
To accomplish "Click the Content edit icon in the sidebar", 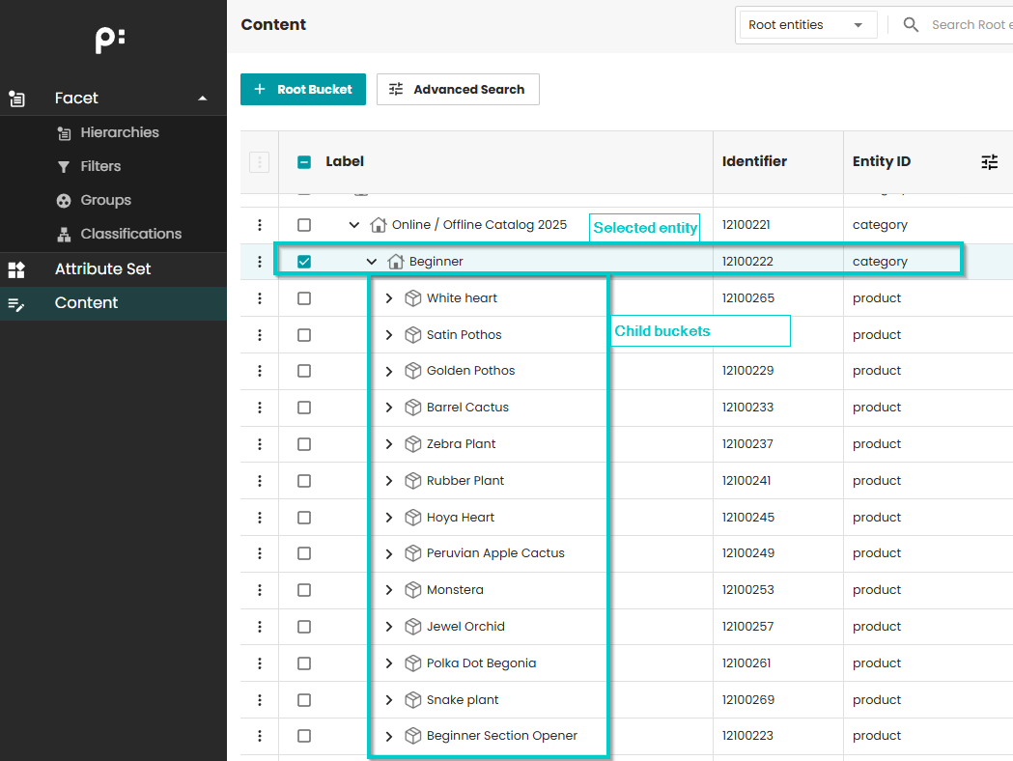I will pyautogui.click(x=16, y=303).
